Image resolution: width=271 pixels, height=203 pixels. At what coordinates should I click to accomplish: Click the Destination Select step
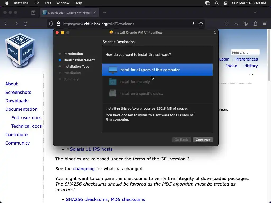point(79,60)
